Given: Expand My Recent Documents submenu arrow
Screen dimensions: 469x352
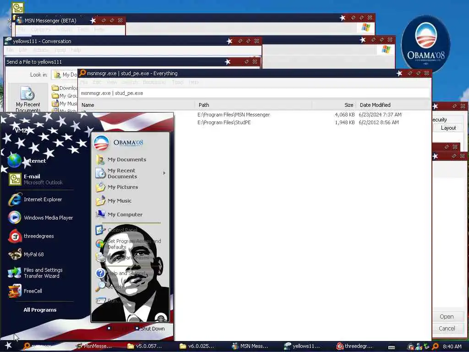Looking at the screenshot, I should point(164,173).
